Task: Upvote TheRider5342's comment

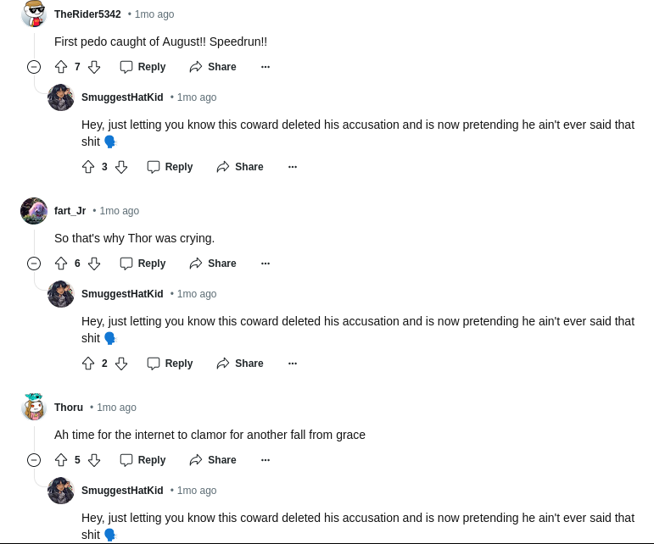Action: point(61,67)
